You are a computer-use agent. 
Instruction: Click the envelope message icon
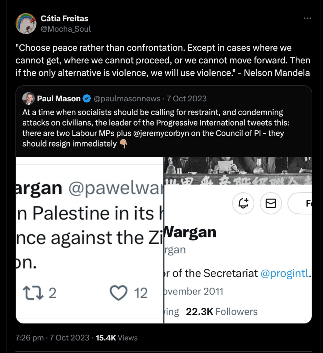271,204
